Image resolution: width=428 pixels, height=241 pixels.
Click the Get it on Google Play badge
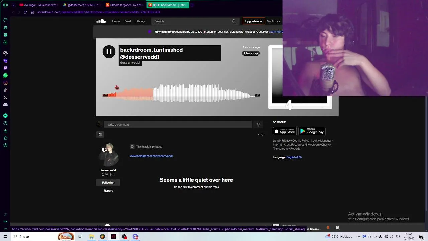[x=312, y=131]
